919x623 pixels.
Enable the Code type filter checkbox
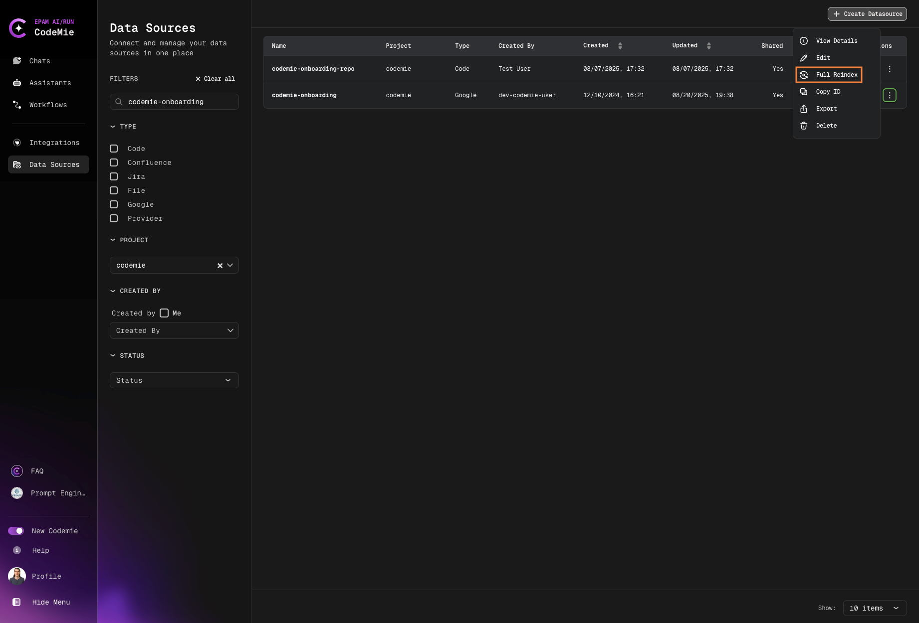click(x=114, y=149)
